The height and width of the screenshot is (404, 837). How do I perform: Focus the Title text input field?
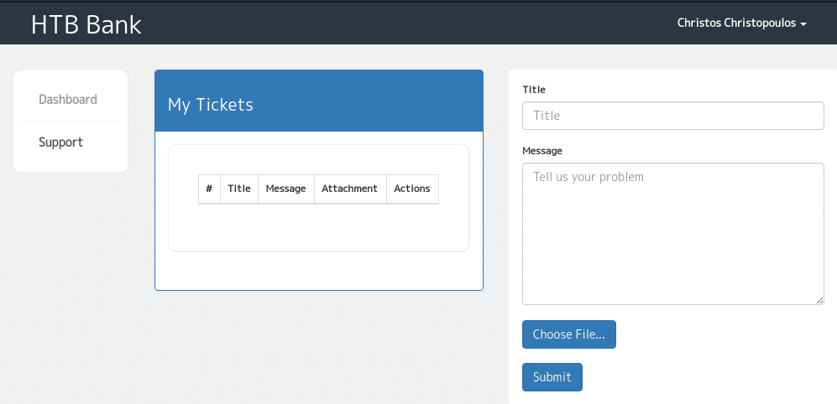click(672, 116)
